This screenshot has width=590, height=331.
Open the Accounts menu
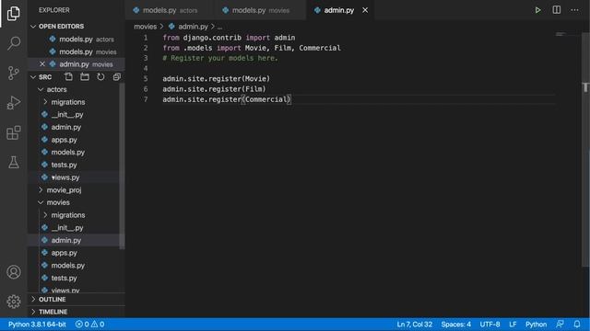click(14, 272)
